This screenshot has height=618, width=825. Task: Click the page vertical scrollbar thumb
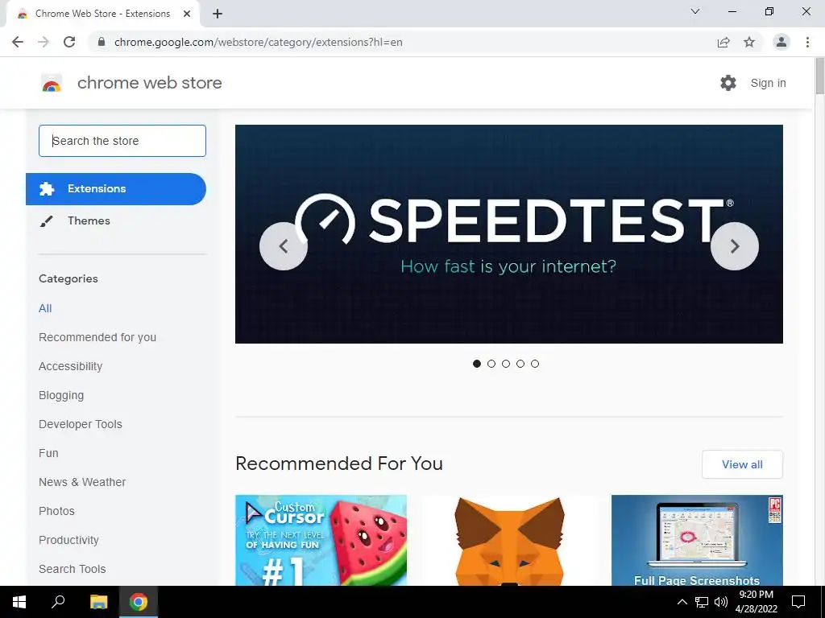tap(819, 76)
